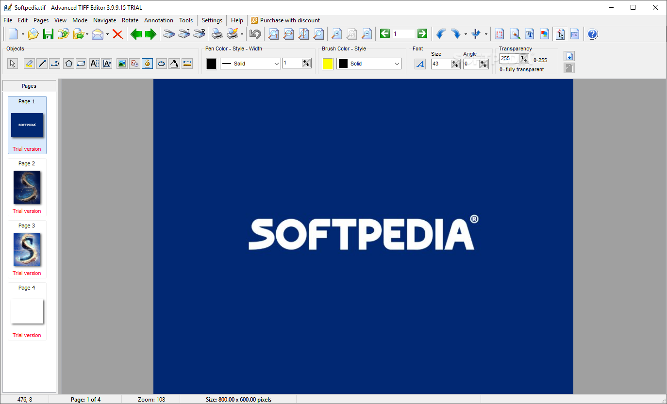The width and height of the screenshot is (667, 404).
Task: Open the Navigate menu
Action: [x=105, y=20]
